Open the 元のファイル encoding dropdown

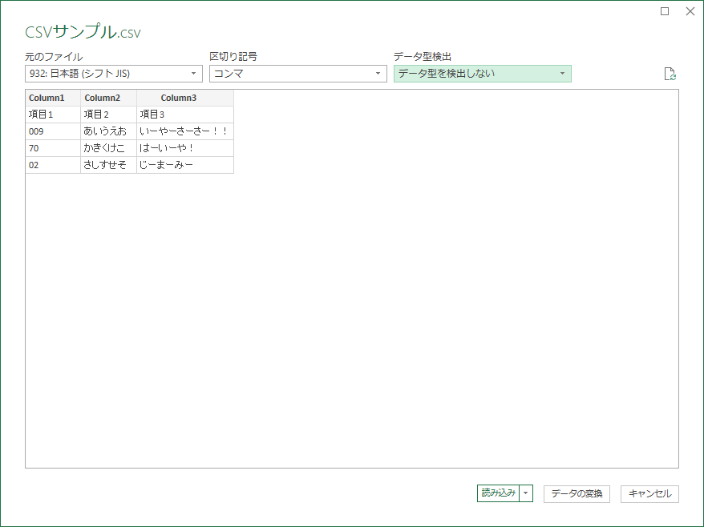click(114, 74)
